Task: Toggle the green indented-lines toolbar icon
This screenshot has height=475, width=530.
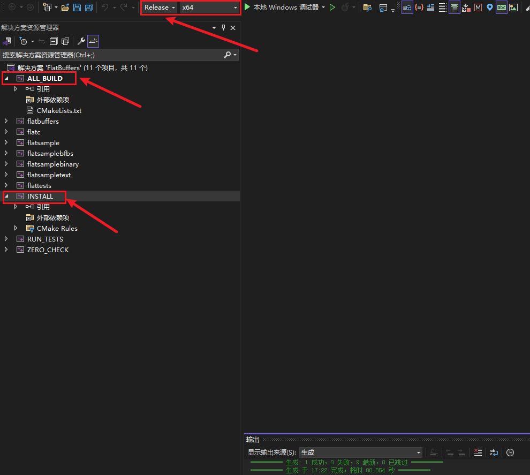Action: click(455, 7)
